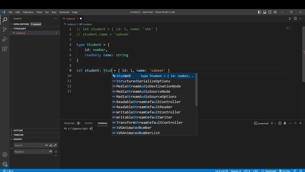Click Go Live in the status bar
The height and width of the screenshot is (172, 305).
[285, 171]
